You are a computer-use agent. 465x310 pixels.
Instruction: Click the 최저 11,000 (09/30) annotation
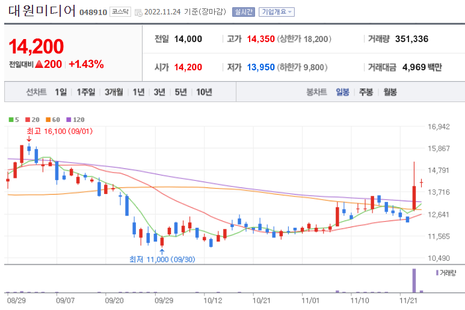pyautogui.click(x=162, y=260)
